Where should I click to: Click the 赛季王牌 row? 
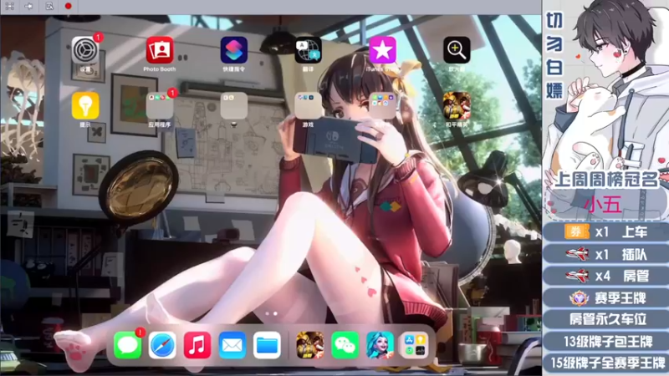click(x=605, y=297)
